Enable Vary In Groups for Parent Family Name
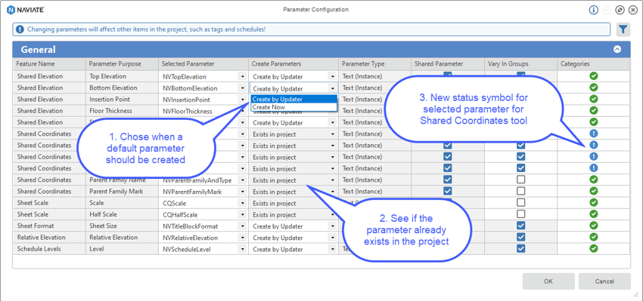The height and width of the screenshot is (301, 643). (520, 179)
